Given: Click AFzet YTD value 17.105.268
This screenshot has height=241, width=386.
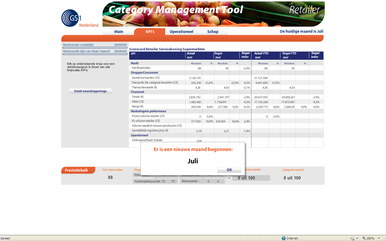Looking at the screenshot, I should [x=261, y=102].
